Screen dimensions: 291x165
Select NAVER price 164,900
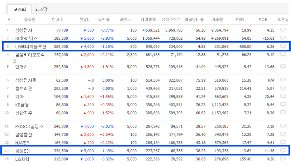(61, 143)
